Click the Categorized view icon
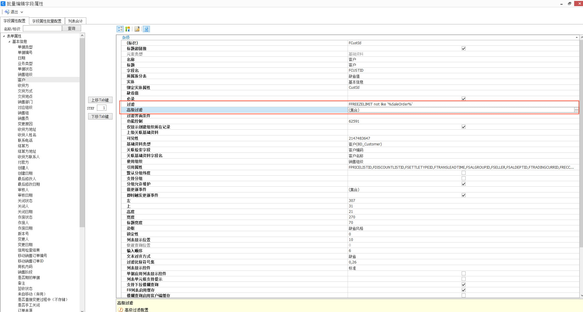Image resolution: width=583 pixels, height=312 pixels. click(120, 29)
